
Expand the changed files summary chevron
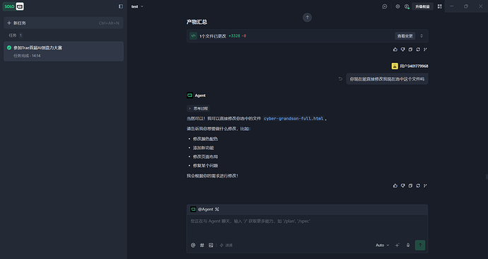tap(422, 36)
